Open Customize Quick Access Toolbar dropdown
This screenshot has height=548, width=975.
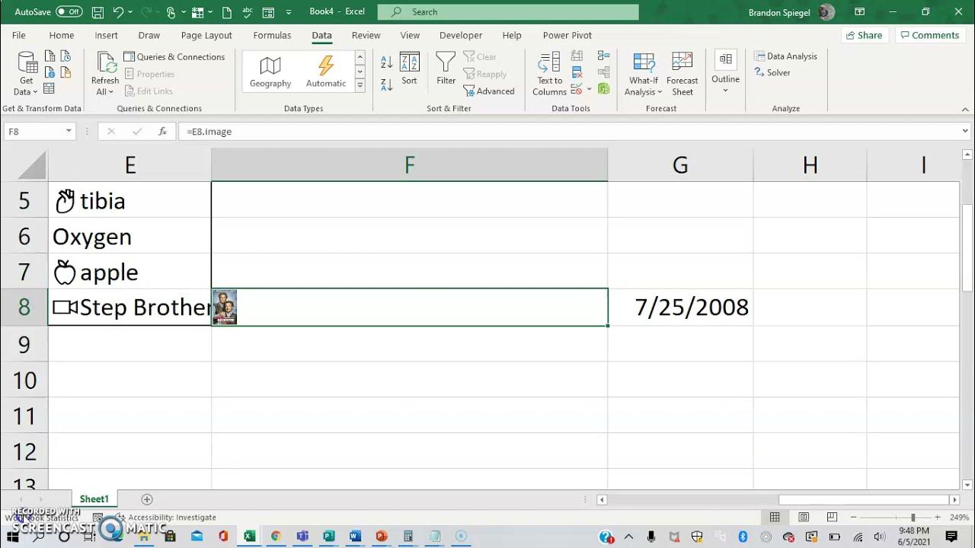click(x=289, y=13)
